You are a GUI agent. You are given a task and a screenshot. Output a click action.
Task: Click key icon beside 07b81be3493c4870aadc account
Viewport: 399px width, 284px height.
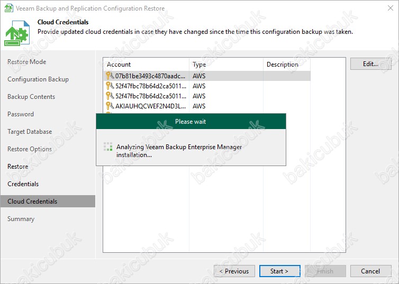pyautogui.click(x=110, y=76)
